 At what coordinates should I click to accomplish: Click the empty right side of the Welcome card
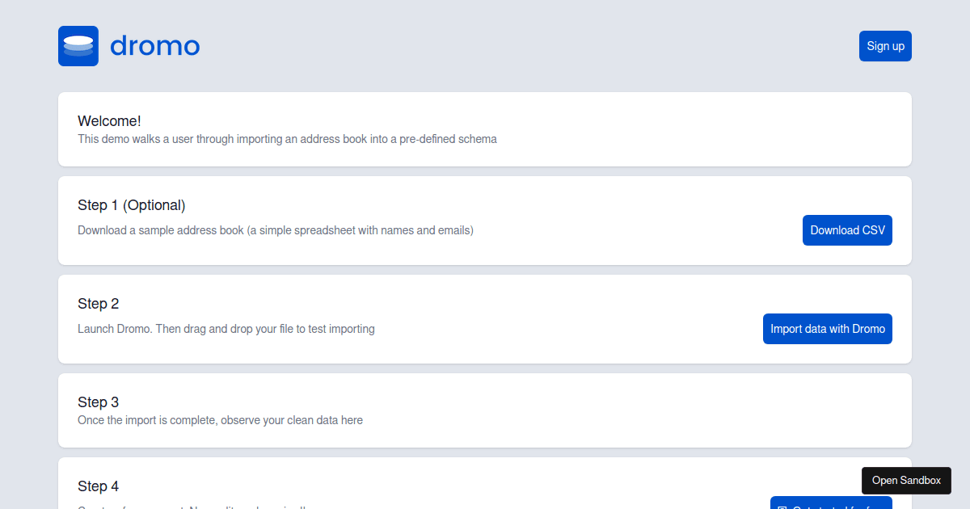pyautogui.click(x=727, y=129)
